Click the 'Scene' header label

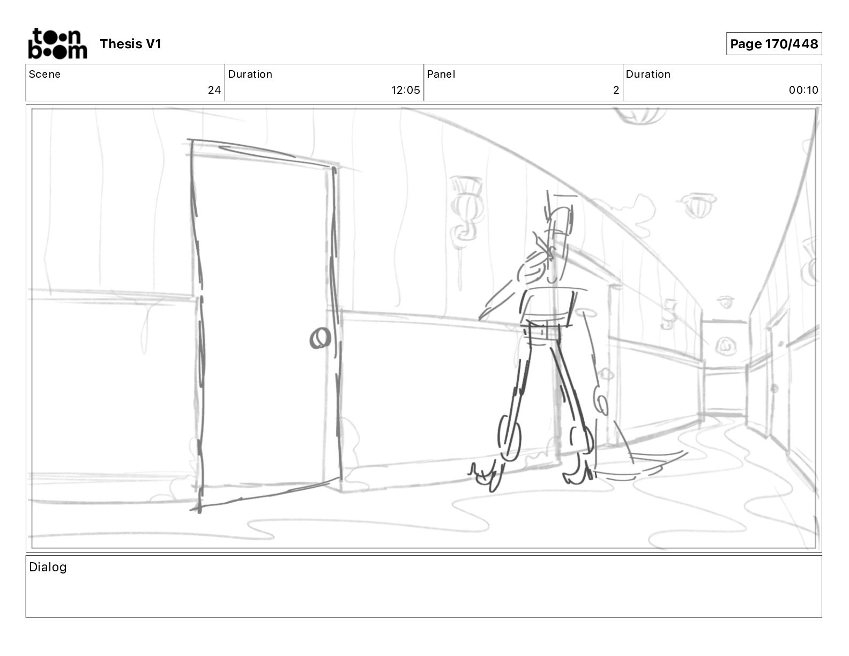tap(44, 74)
